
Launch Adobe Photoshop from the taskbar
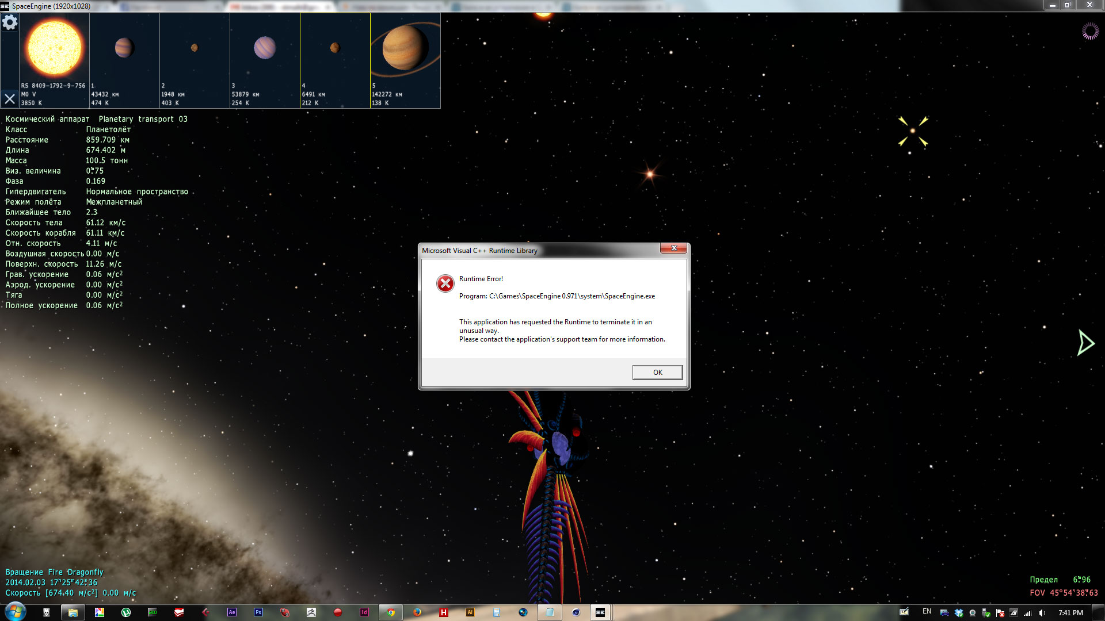[258, 612]
